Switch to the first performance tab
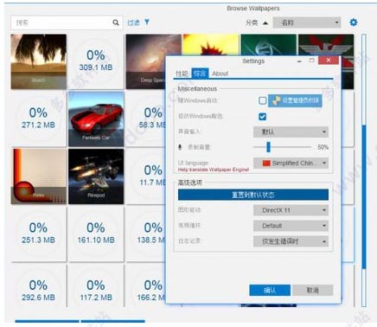Viewport: 377px width, 327px height. point(182,74)
